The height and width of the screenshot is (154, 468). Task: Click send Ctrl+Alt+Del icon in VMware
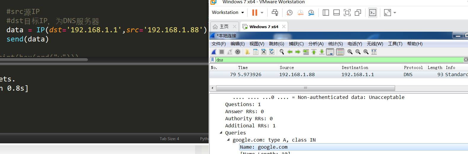(275, 12)
